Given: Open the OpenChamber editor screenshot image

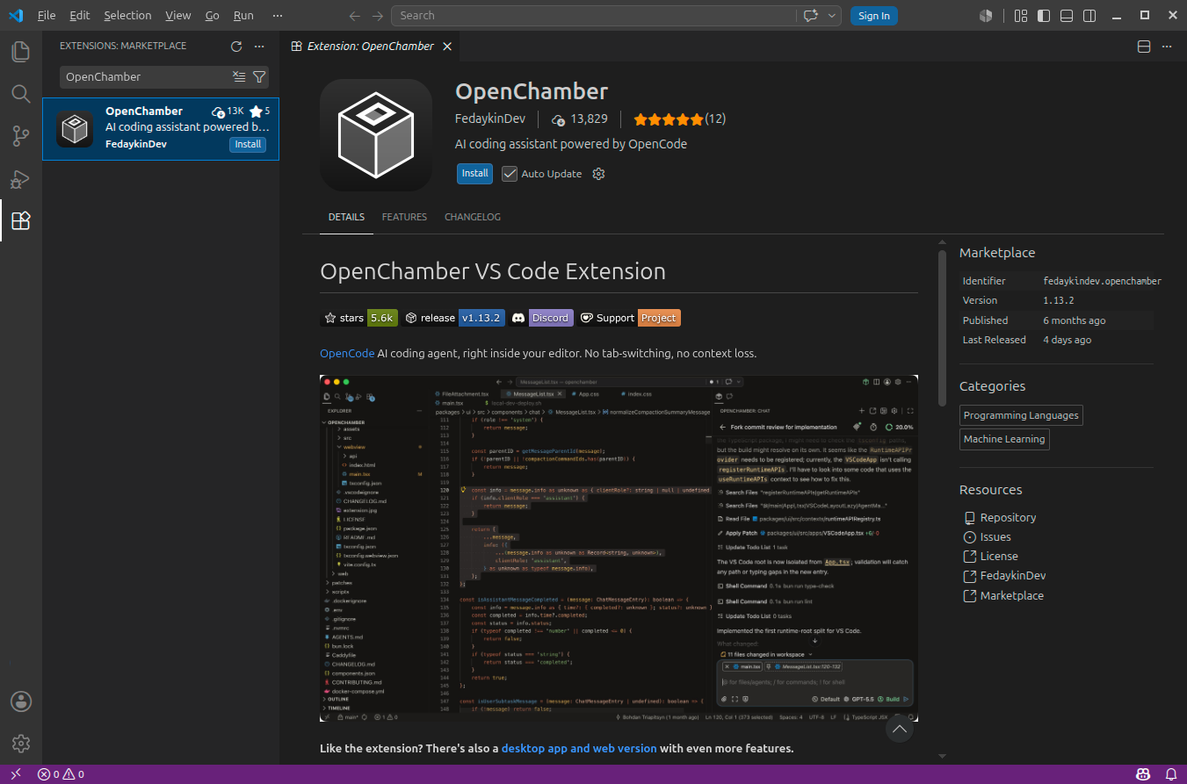Looking at the screenshot, I should click(x=619, y=549).
